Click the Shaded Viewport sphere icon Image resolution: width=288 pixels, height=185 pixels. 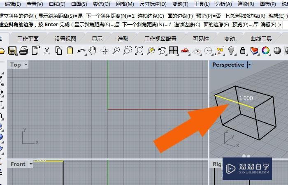(x=277, y=51)
